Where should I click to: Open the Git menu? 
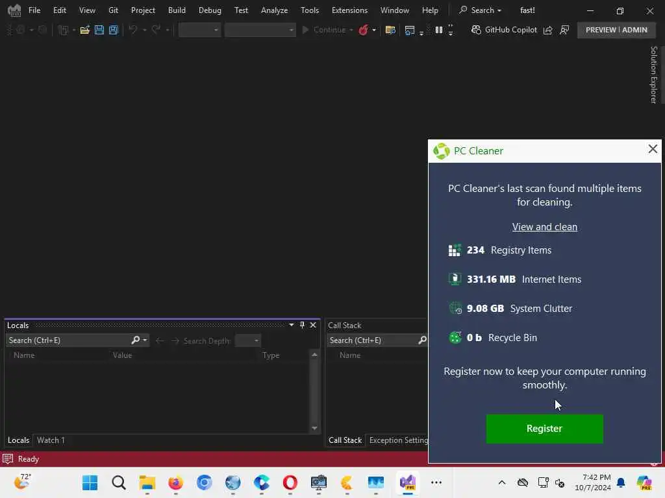[113, 10]
